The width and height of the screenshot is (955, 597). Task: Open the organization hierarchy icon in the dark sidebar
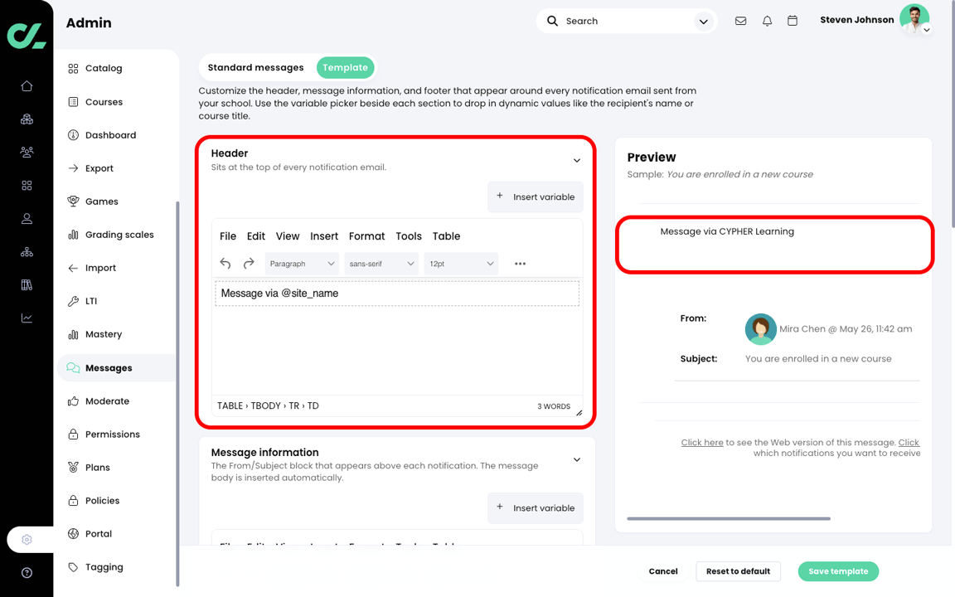click(x=27, y=251)
